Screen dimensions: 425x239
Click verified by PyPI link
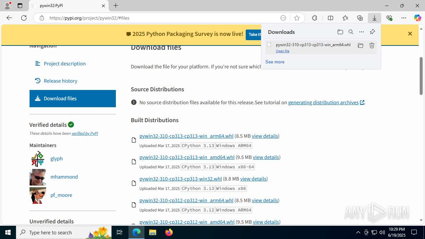point(85,133)
